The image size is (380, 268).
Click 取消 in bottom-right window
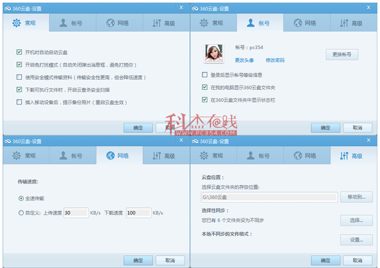coord(358,261)
